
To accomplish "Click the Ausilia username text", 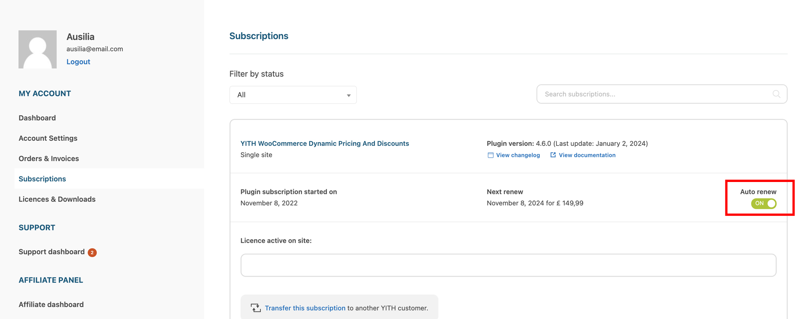I will (x=80, y=37).
